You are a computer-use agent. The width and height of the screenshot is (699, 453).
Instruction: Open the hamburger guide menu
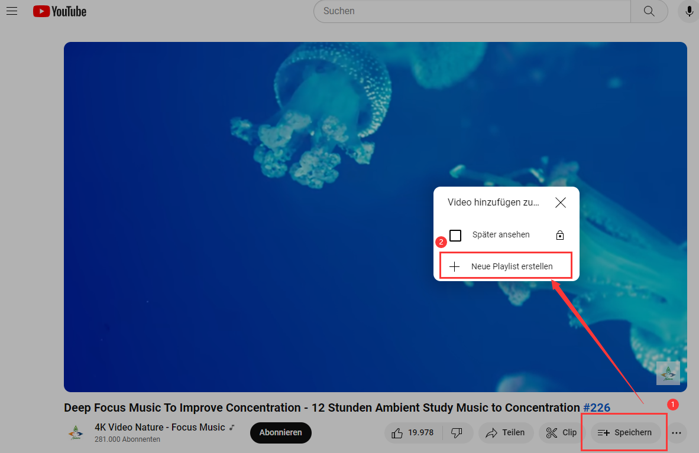(x=12, y=11)
